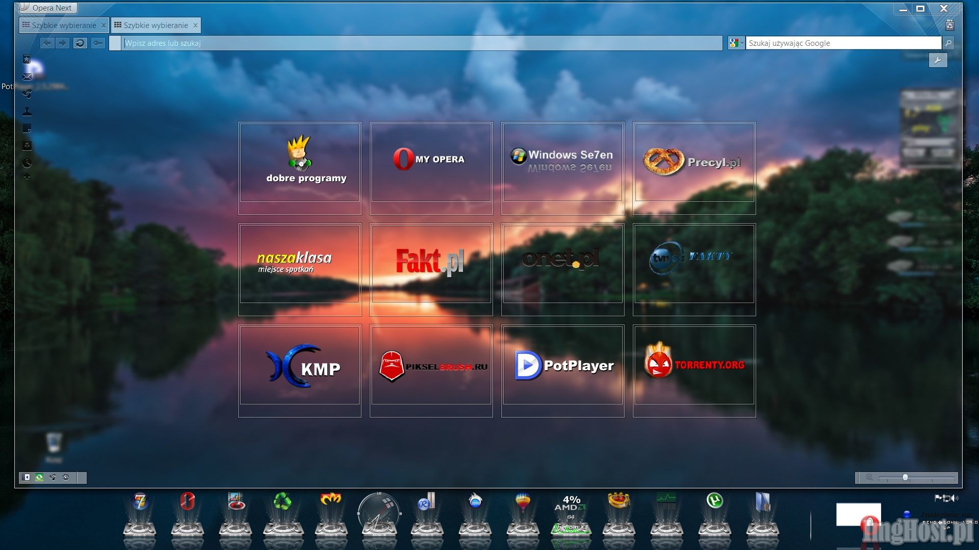The image size is (979, 550).
Task: Open the Fakt.pl speed dial
Action: (x=431, y=269)
